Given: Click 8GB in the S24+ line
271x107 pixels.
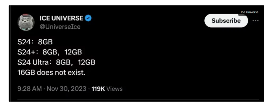Looking at the screenshot, I should coord(50,52).
